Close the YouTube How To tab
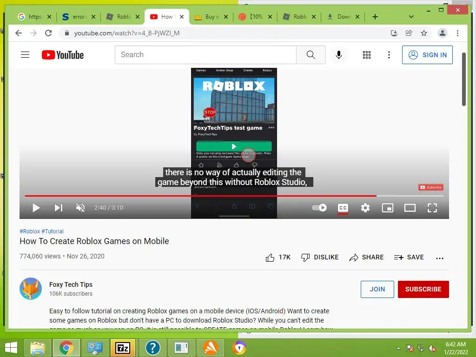Screen dimensions: 476x357 [182, 17]
